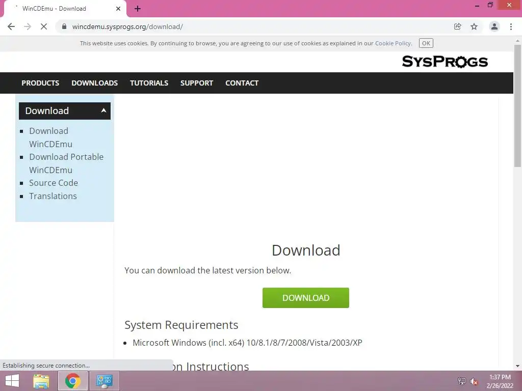Open File Explorer from taskbar

[41, 381]
